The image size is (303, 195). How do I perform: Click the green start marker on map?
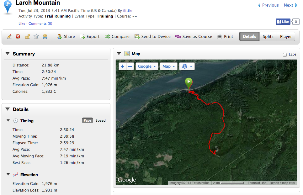click(x=189, y=83)
